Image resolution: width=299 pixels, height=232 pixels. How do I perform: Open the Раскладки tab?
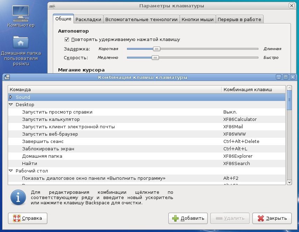[88, 19]
